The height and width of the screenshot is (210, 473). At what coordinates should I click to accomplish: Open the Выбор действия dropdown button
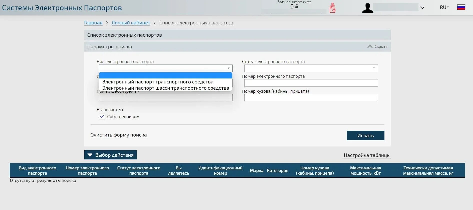click(111, 155)
